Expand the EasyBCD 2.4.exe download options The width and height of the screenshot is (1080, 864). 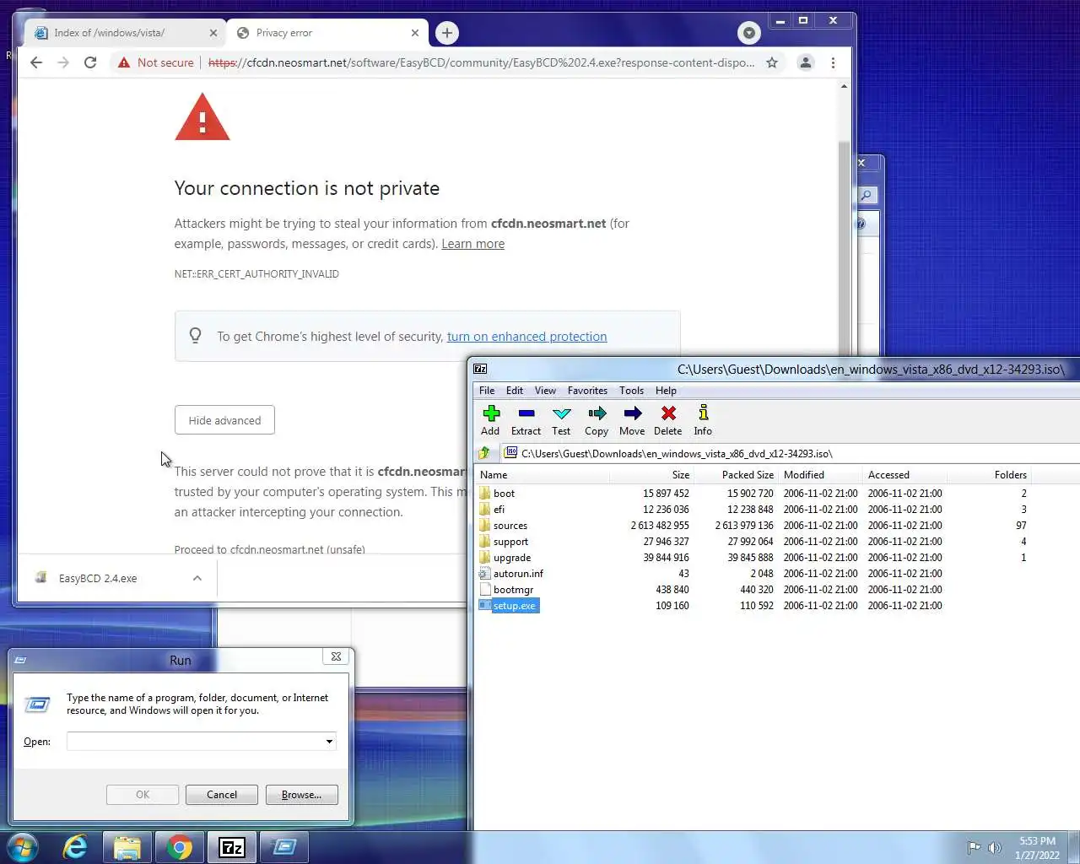pos(197,579)
